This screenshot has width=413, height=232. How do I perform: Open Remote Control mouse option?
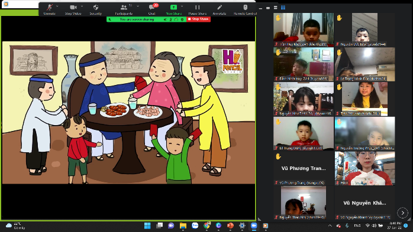[x=245, y=9]
